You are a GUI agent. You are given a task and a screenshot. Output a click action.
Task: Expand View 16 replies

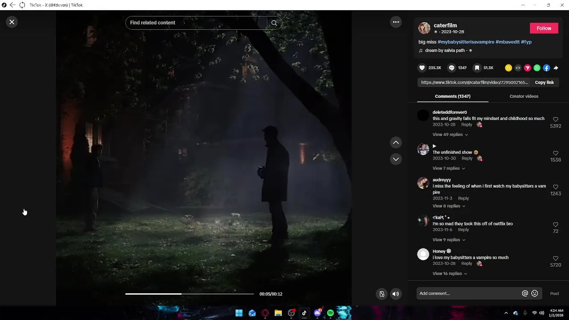click(x=449, y=274)
